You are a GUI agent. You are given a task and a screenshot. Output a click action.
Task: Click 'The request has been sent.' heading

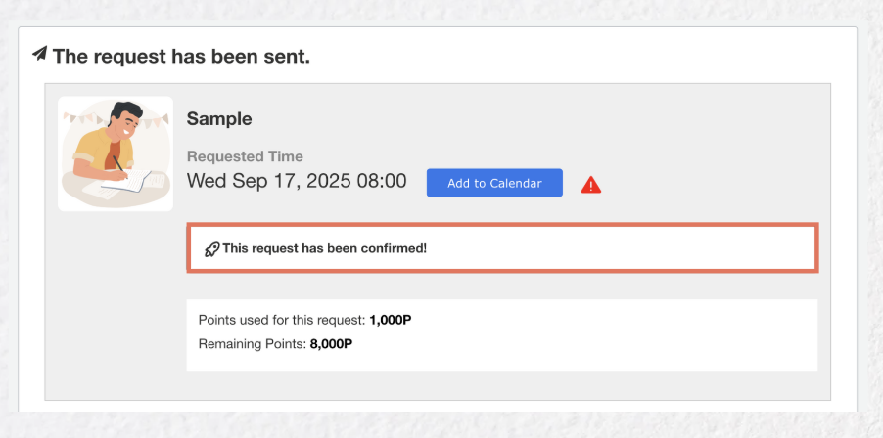tap(181, 57)
